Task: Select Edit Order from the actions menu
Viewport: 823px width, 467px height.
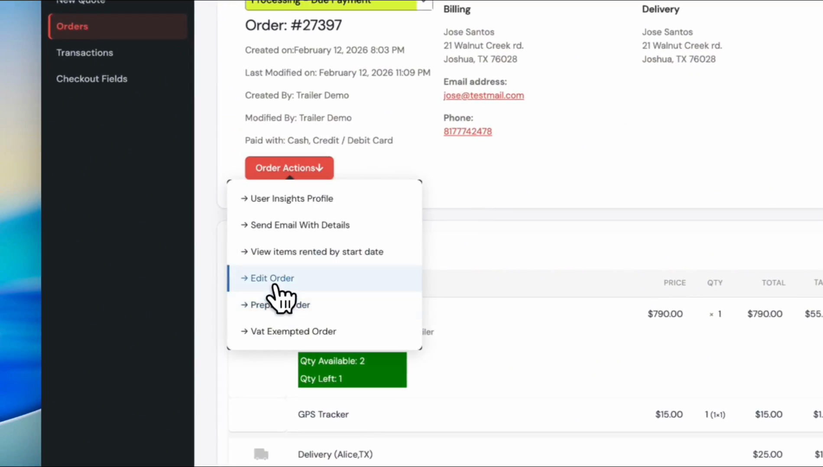Action: point(272,278)
